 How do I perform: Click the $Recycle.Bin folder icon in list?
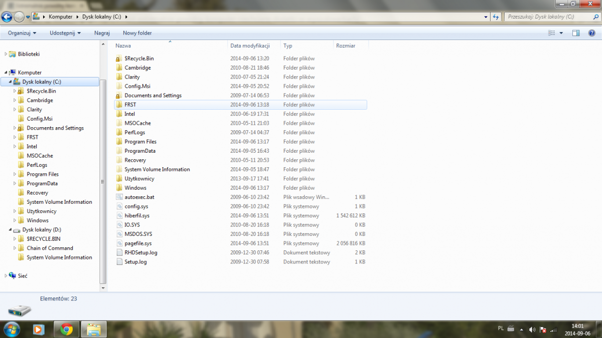coord(119,59)
